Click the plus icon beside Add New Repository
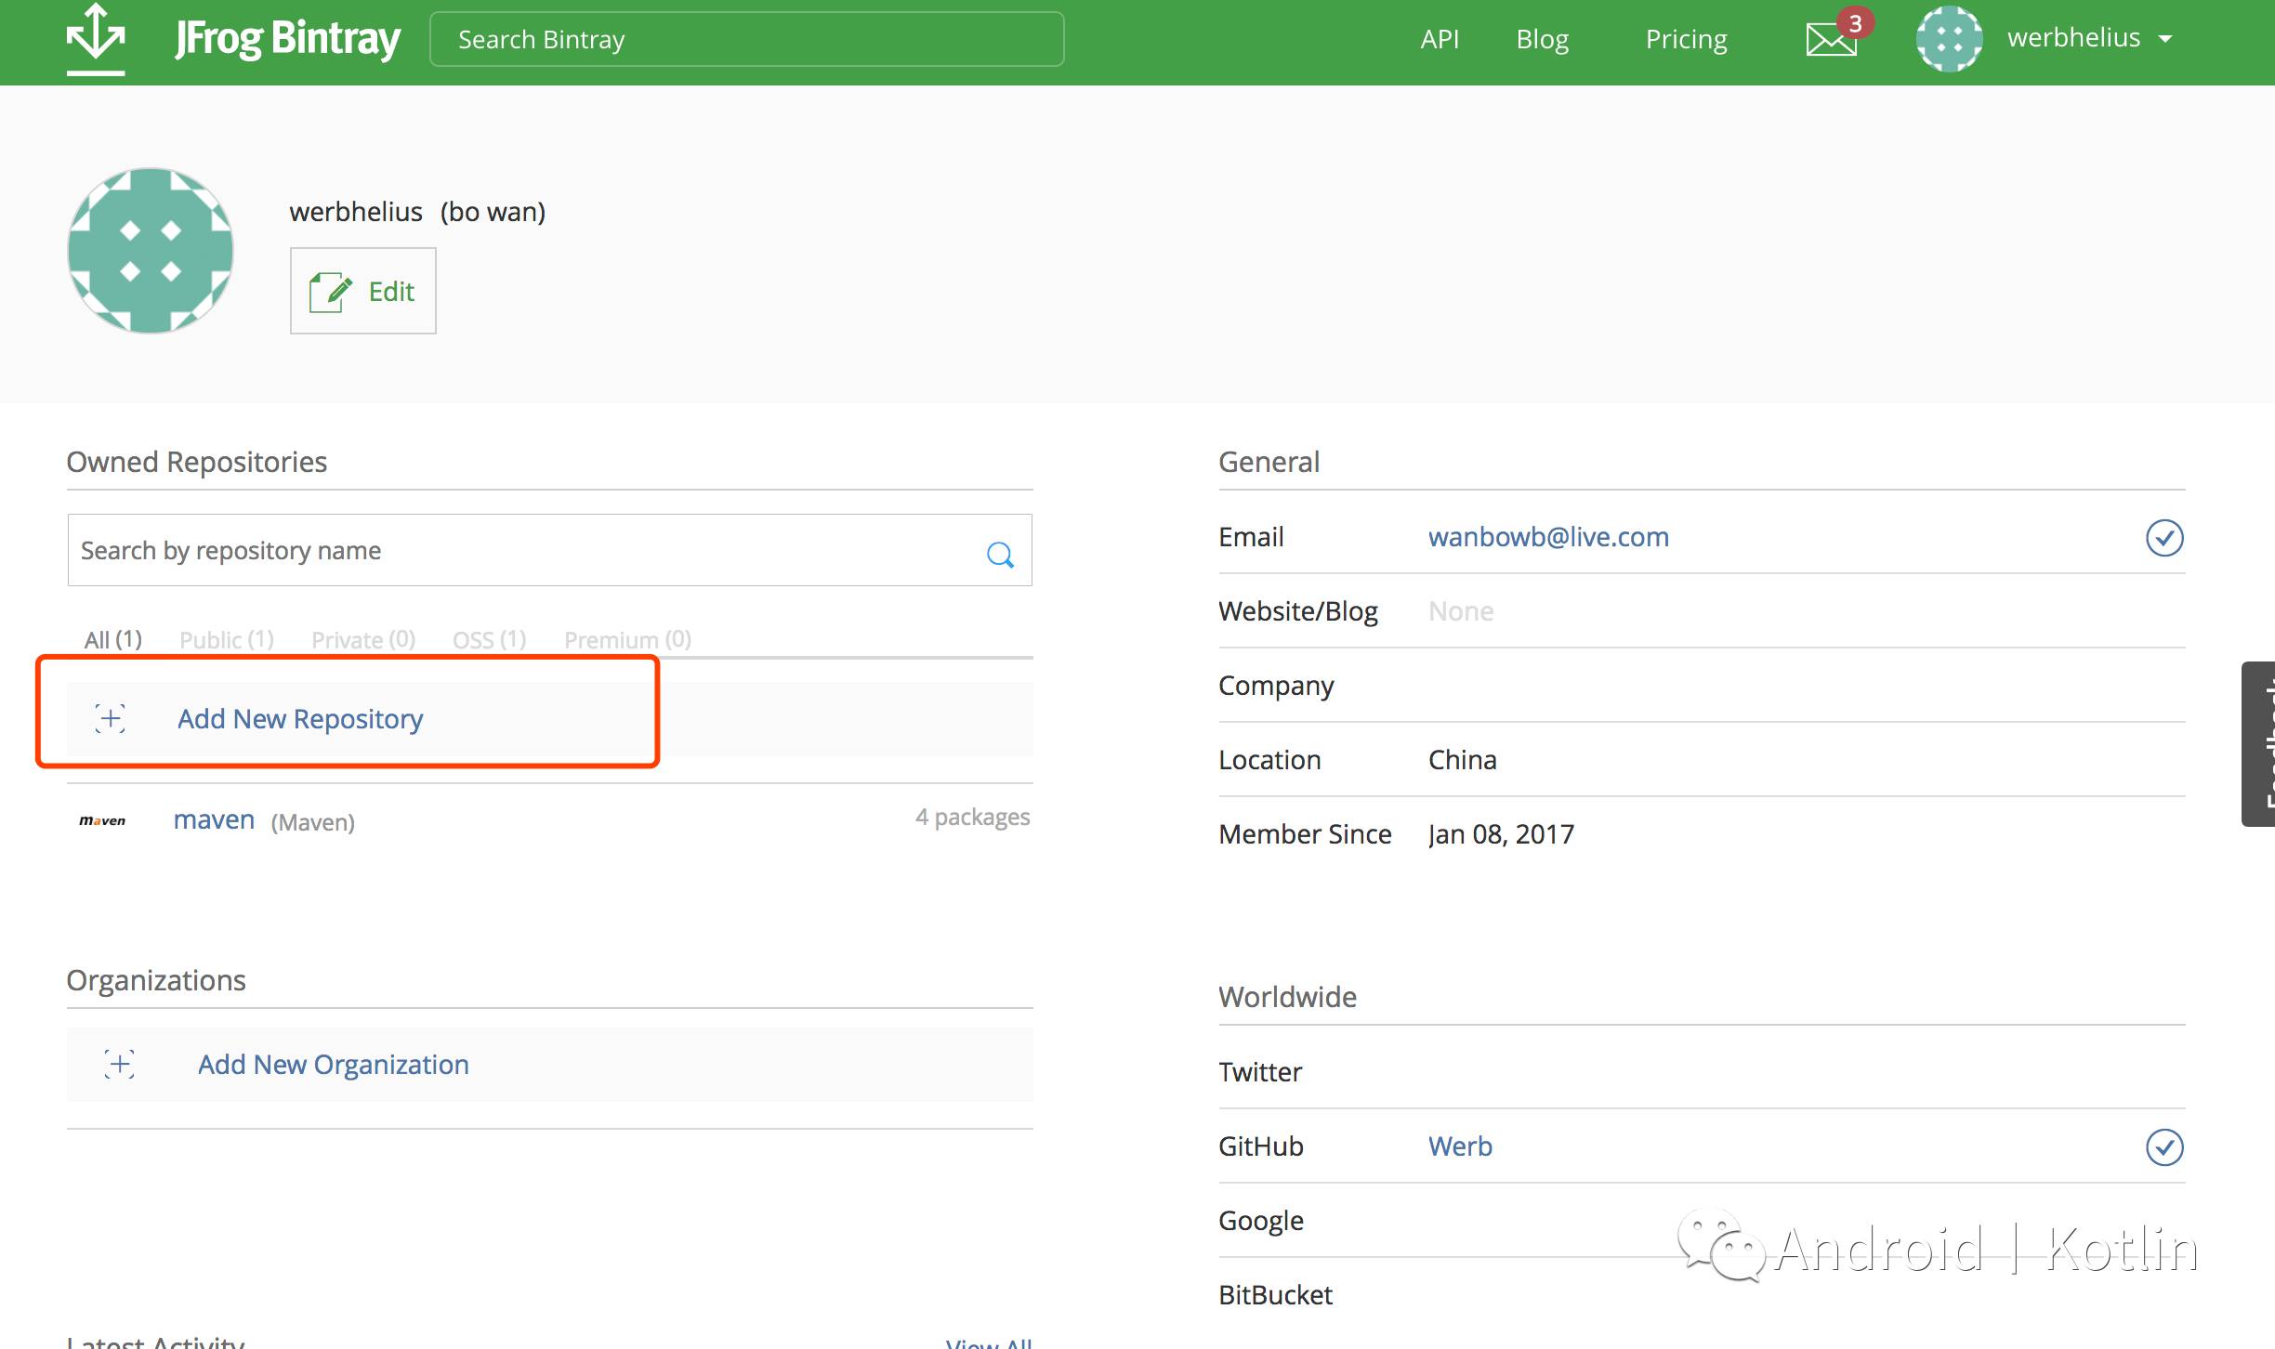The width and height of the screenshot is (2275, 1349). point(111,718)
